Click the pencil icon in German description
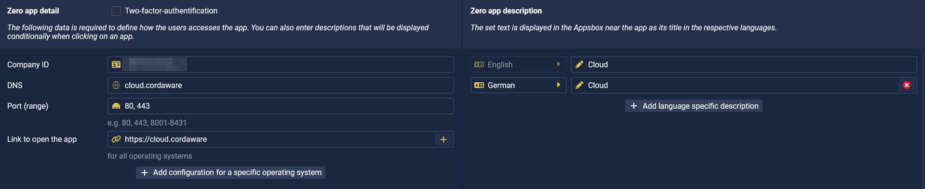The width and height of the screenshot is (925, 189). (579, 85)
